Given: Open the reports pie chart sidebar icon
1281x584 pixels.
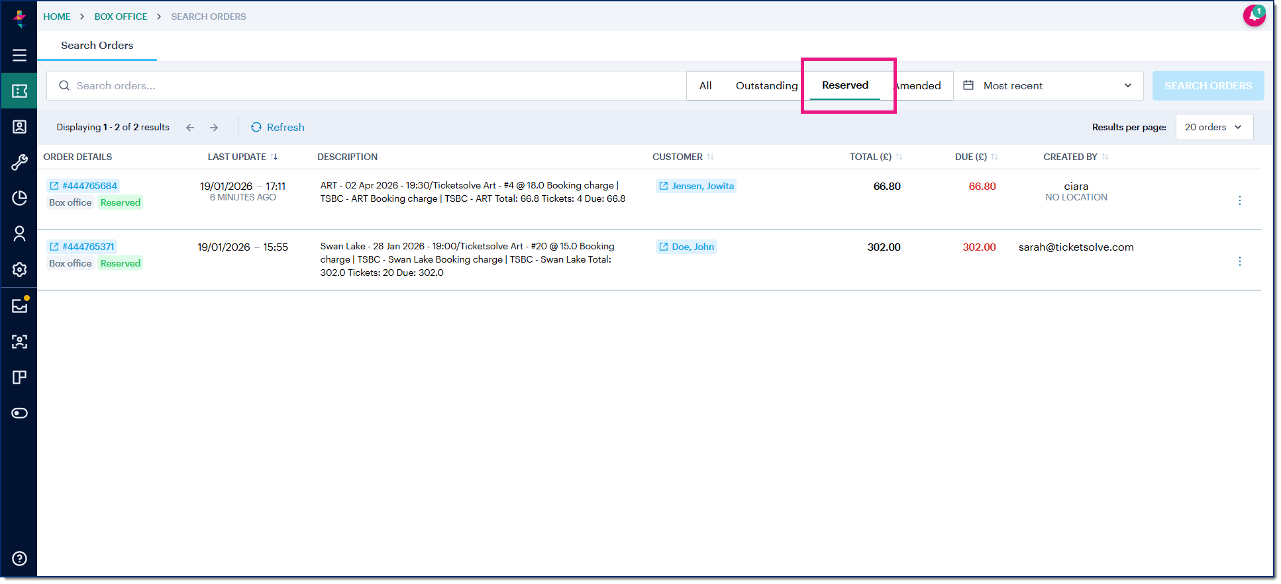Looking at the screenshot, I should [20, 198].
